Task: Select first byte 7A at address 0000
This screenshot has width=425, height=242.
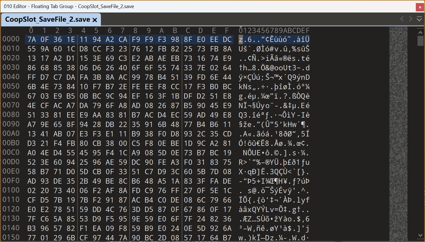Action: [31, 39]
